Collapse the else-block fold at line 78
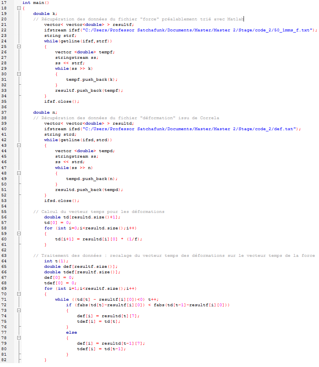This screenshot has width=319, height=367. (x=19, y=338)
